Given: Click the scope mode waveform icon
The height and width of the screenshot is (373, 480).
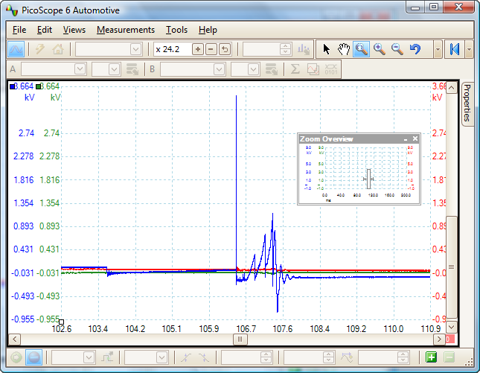Looking at the screenshot, I should tap(16, 49).
